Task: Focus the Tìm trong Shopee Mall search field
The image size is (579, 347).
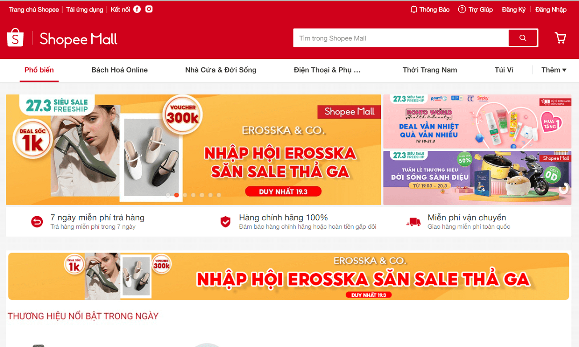Action: [401, 38]
